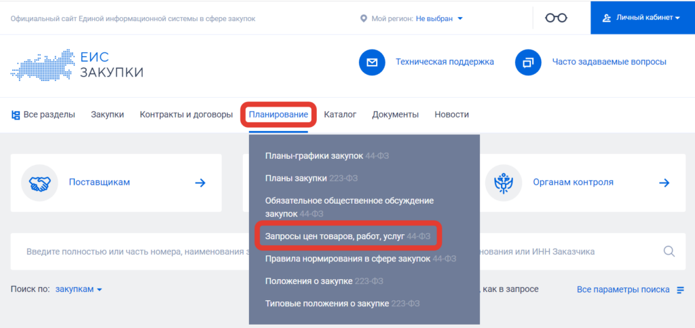Click the search magnifier icon
695x328 pixels.
click(x=669, y=251)
